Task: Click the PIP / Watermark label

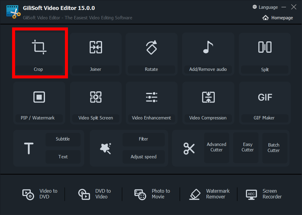Action: (38, 118)
